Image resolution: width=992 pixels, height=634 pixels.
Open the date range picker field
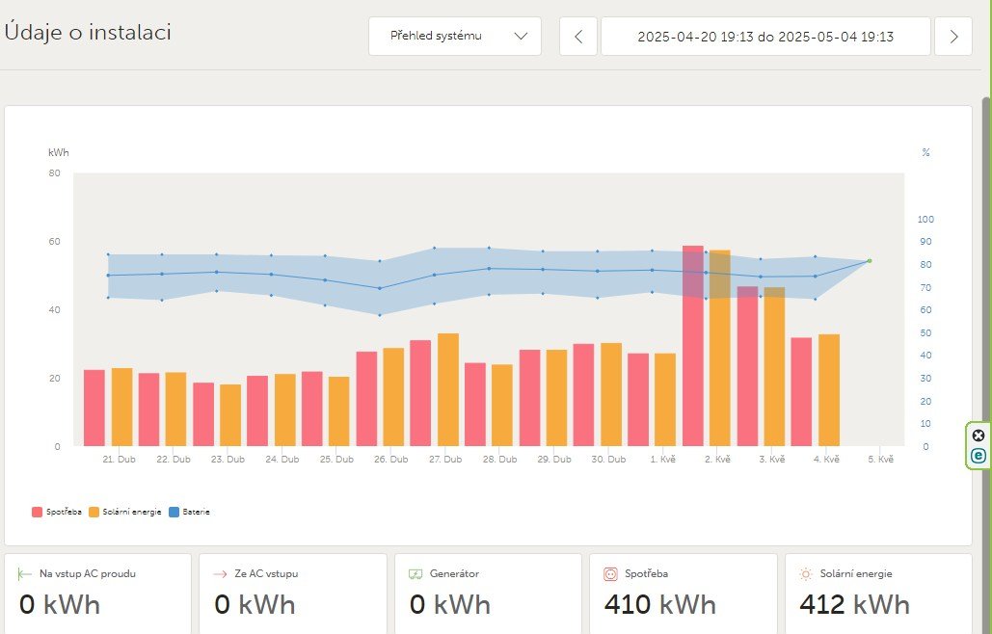(765, 37)
